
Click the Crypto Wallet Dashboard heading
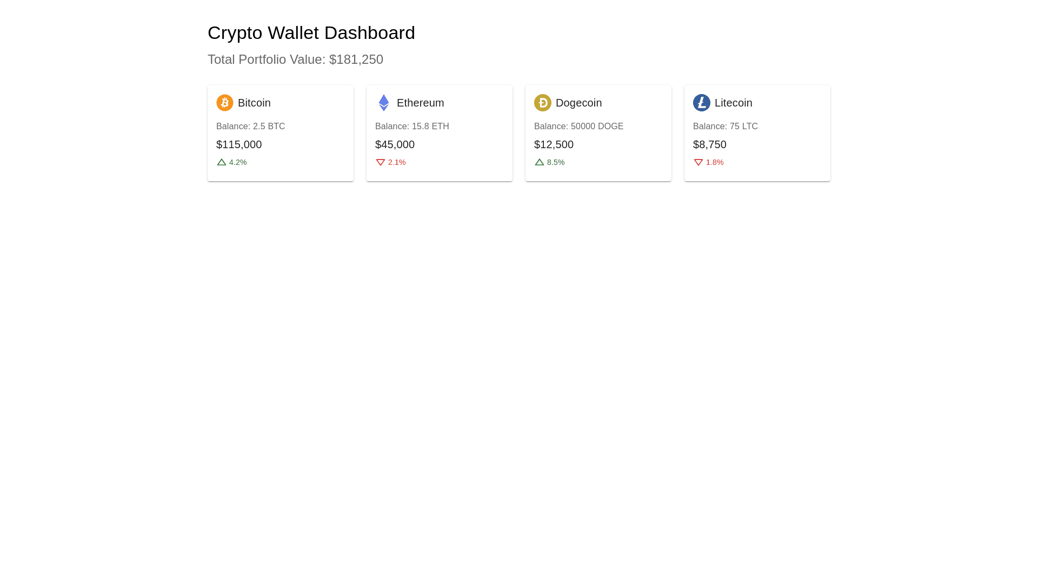(x=311, y=32)
